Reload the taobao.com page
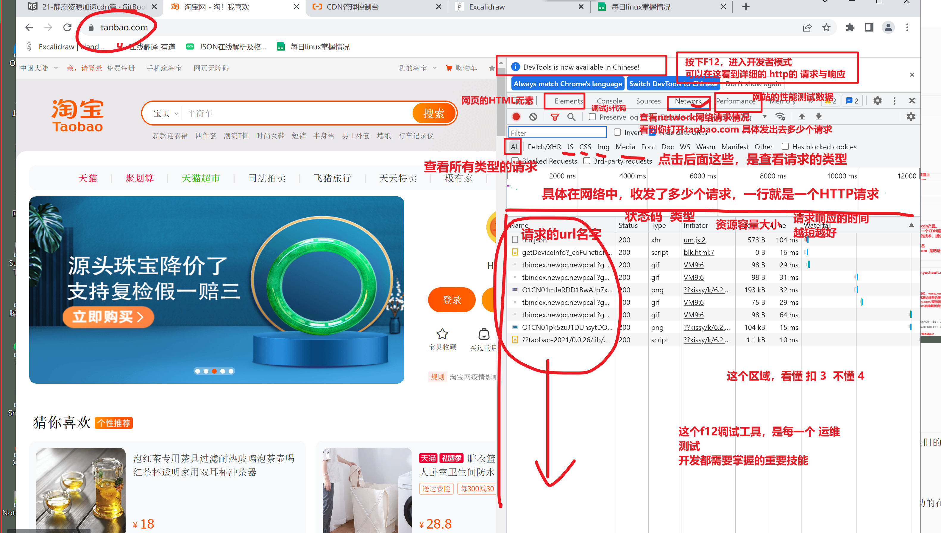Image resolution: width=941 pixels, height=533 pixels. [67, 27]
